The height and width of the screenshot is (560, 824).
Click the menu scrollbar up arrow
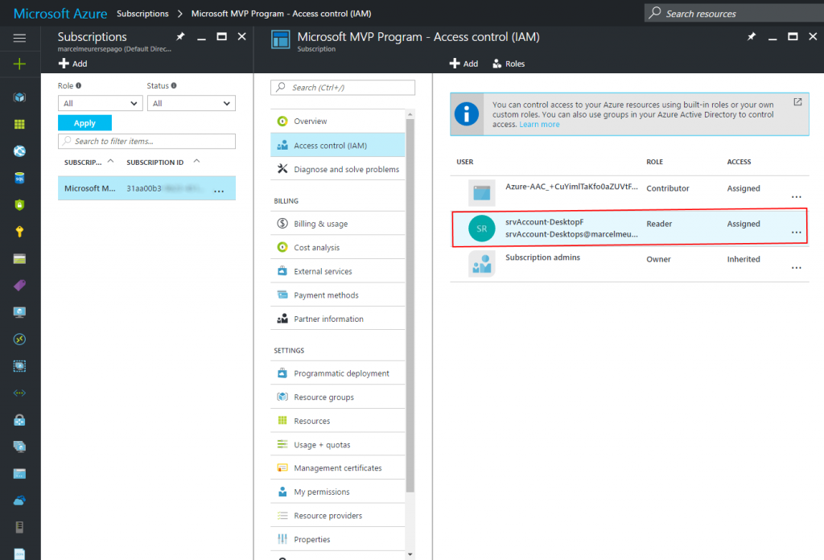[x=410, y=114]
